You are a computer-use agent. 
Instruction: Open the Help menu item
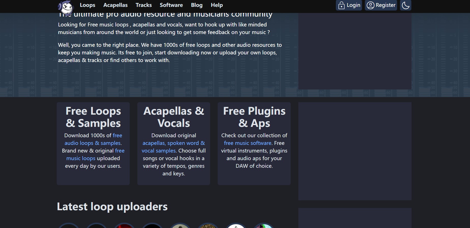(x=217, y=5)
